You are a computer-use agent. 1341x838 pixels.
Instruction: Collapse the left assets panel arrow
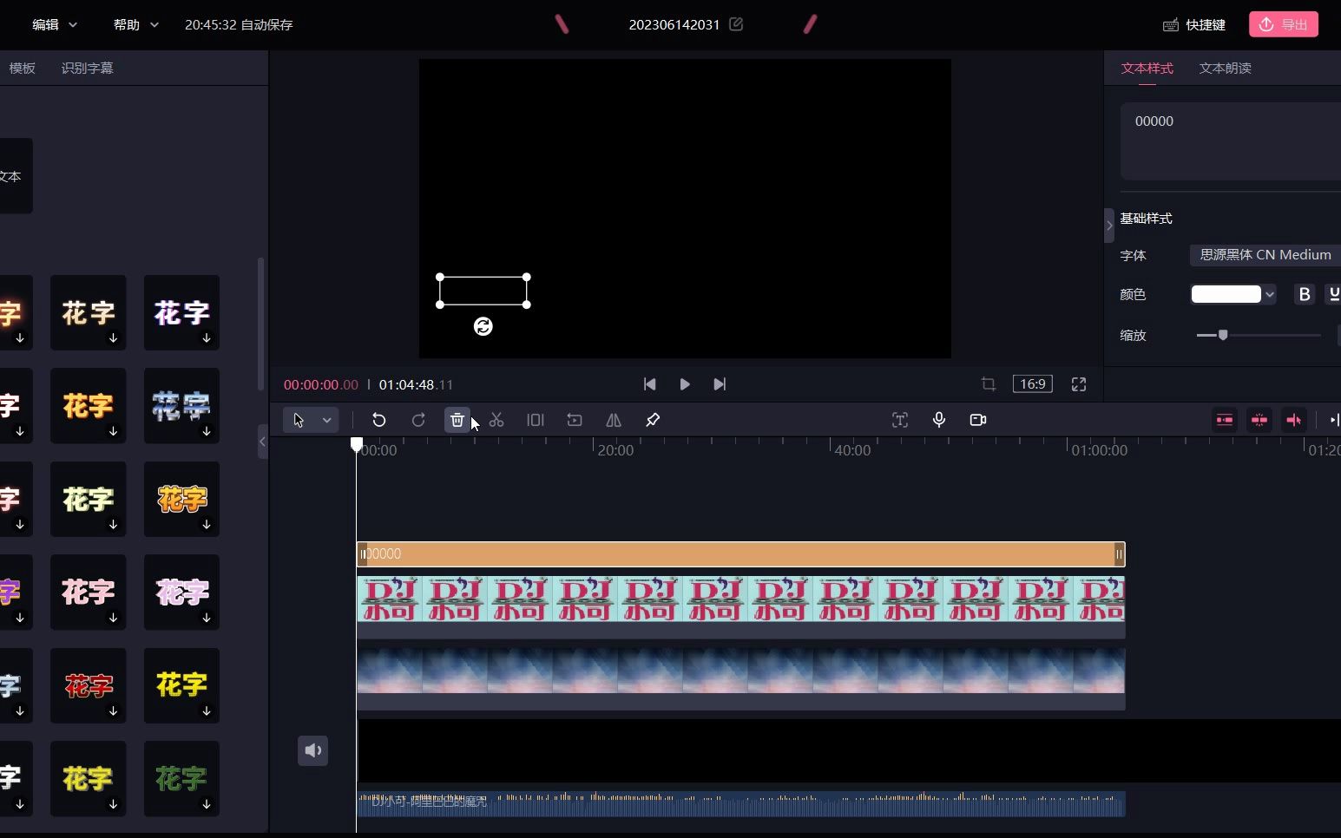[263, 442]
